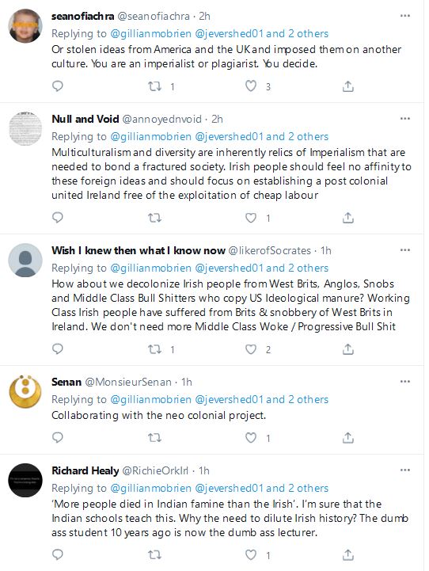This screenshot has height=571, width=429.
Task: Retweet the likerofSocrates tweet
Action: pos(154,349)
